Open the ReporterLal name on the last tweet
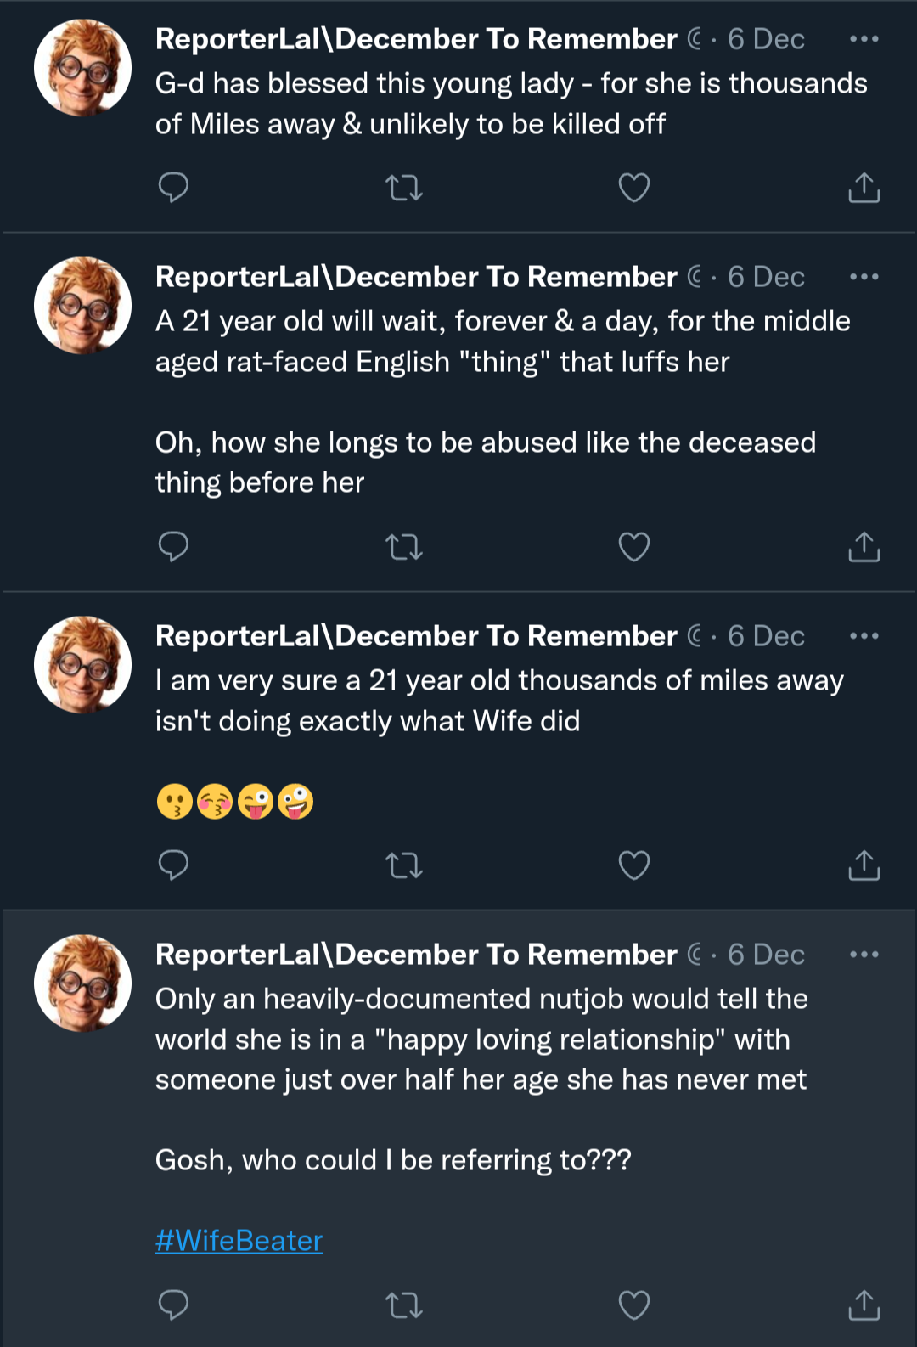The height and width of the screenshot is (1347, 917). click(416, 955)
